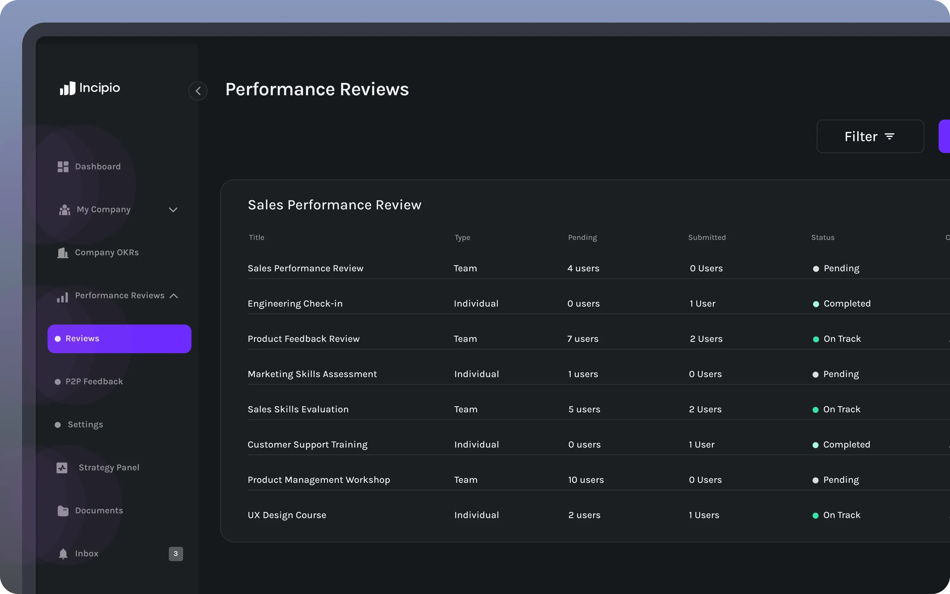Collapse the Performance Reviews submenu chevron

[174, 296]
